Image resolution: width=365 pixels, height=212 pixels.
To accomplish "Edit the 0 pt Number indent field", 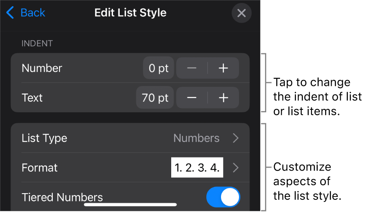I will [158, 68].
